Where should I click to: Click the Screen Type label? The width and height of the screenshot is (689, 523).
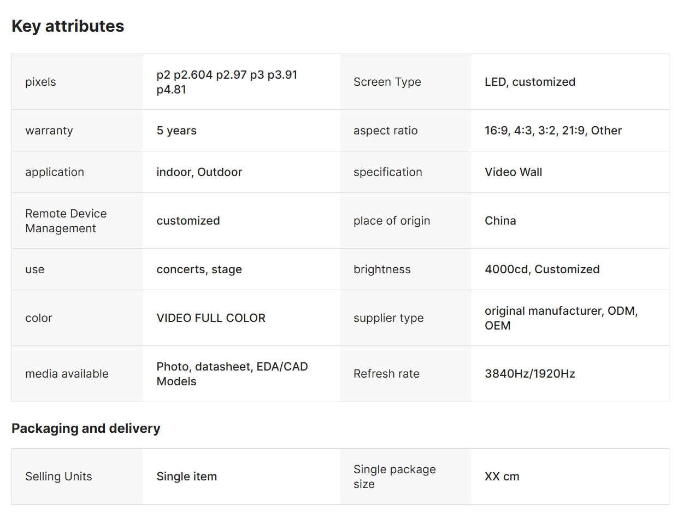(x=387, y=82)
